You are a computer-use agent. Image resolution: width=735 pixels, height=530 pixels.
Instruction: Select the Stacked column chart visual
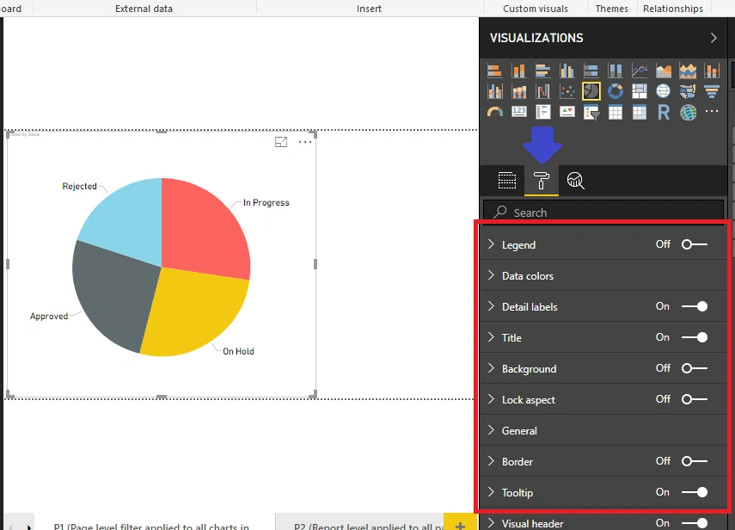click(518, 71)
